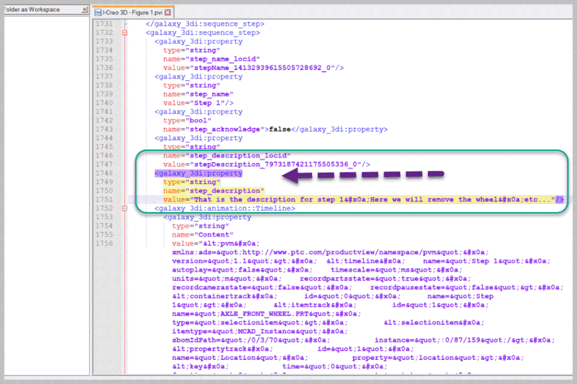The image size is (577, 384).
Task: Click the closing /> bracket on line 1751
Action: click(x=559, y=199)
